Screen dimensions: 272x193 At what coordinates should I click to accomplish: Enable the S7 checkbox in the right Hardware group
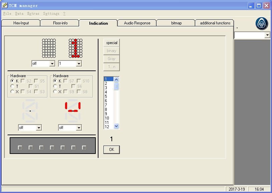(66, 80)
